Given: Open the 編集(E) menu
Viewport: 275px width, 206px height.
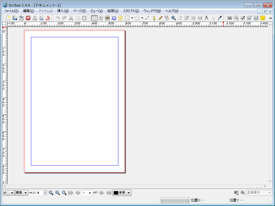Looking at the screenshot, I should [29, 11].
